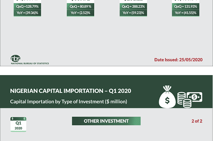Viewport: 213px width, 141px height.
Task: Click the NBS logo emblem
Action: 16,58
